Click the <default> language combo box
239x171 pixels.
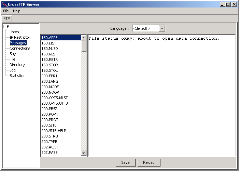pyautogui.click(x=149, y=28)
